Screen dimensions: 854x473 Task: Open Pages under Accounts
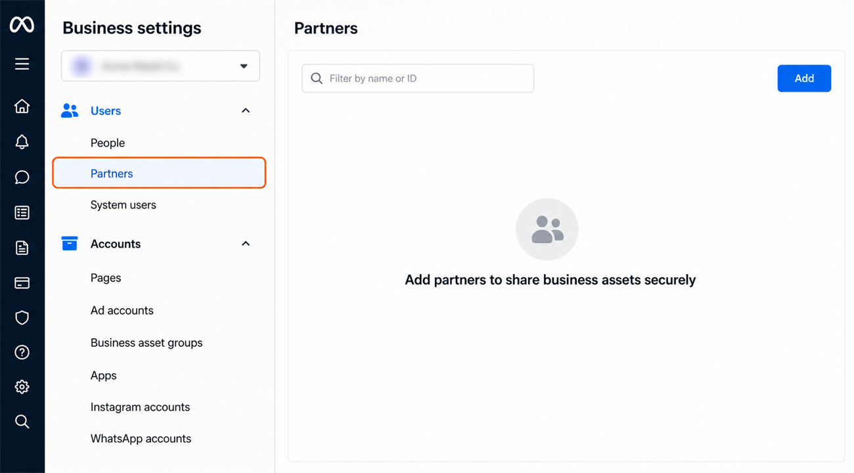click(x=106, y=278)
